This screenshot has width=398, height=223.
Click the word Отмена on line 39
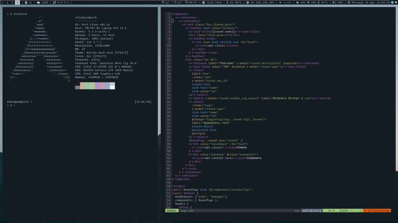(242, 148)
